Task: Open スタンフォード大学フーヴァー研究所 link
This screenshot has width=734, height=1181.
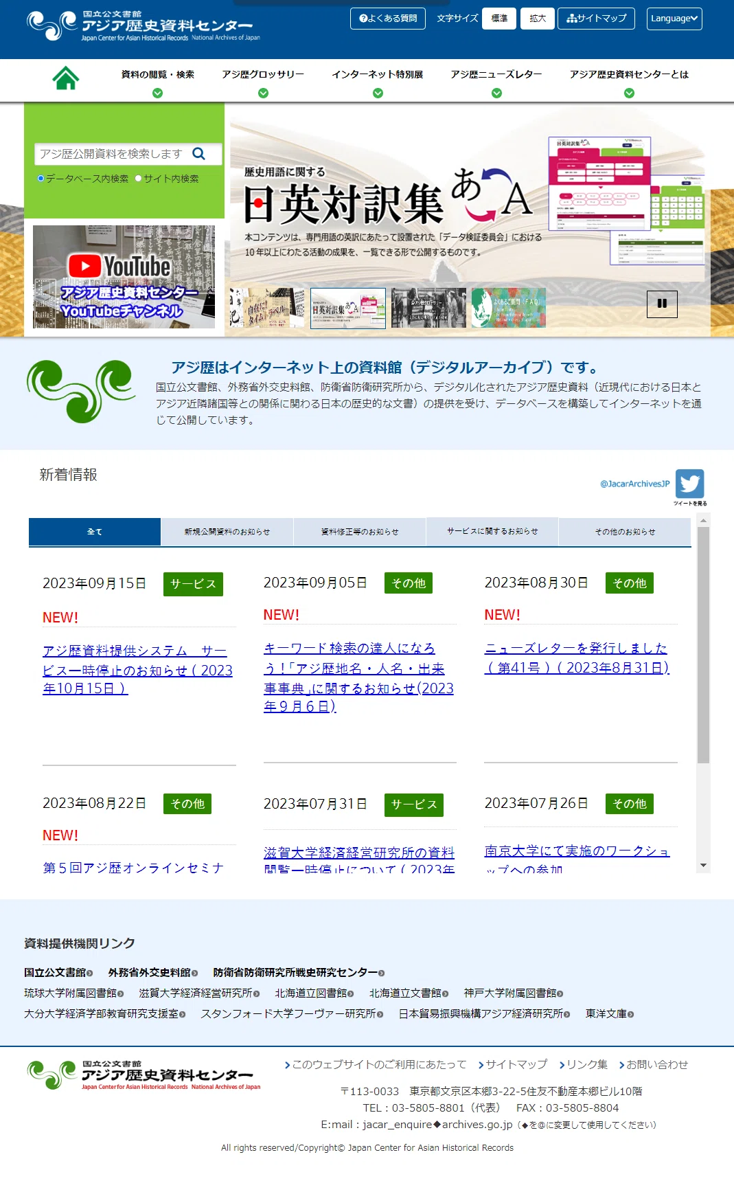Action: pyautogui.click(x=288, y=1014)
